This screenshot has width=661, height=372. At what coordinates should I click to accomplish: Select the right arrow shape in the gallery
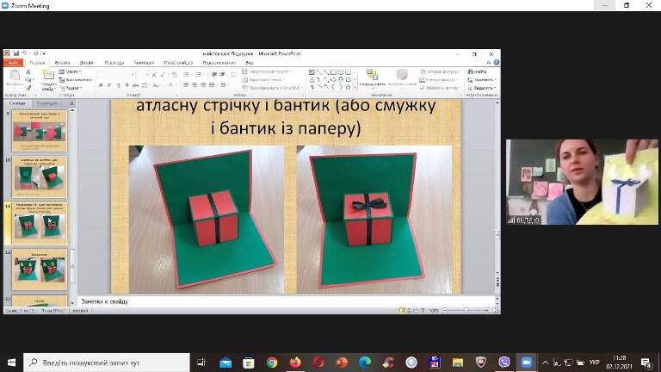[333, 80]
